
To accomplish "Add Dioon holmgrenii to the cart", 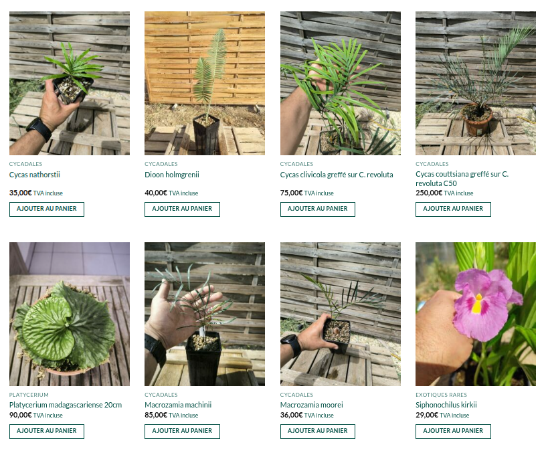I will [x=182, y=209].
